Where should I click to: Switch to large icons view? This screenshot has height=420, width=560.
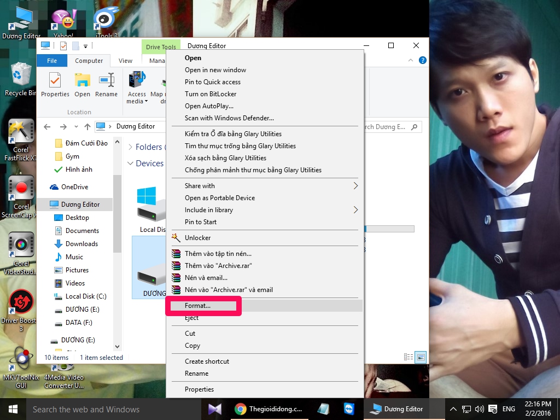point(421,358)
